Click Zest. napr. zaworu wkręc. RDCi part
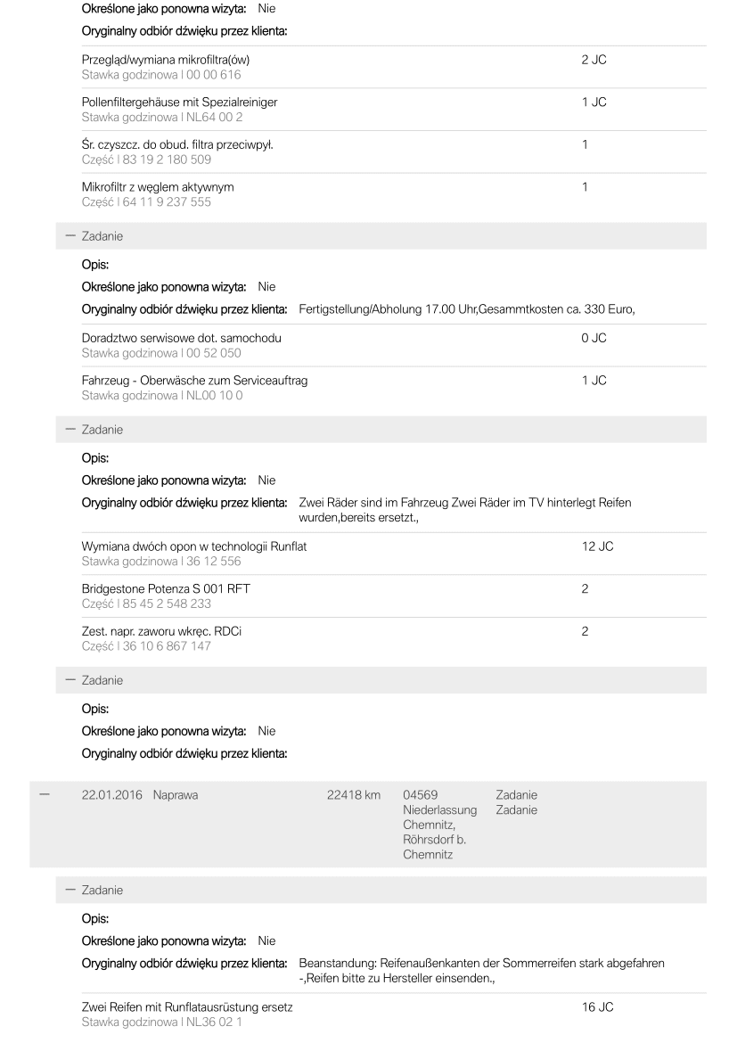 pos(161,631)
